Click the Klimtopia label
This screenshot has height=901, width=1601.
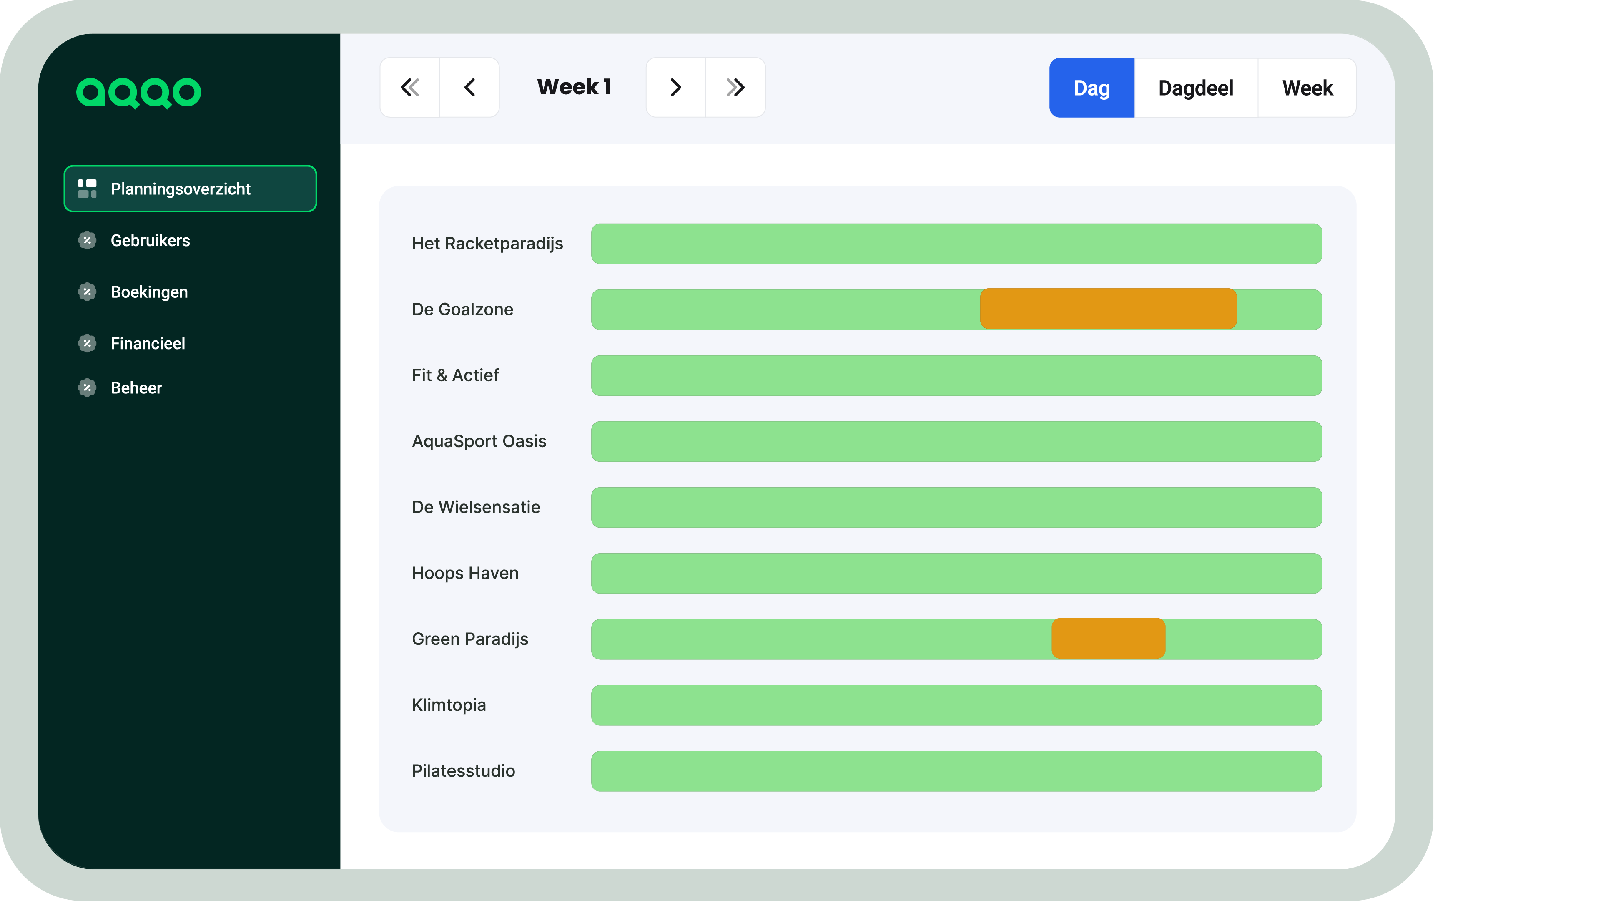[449, 705]
